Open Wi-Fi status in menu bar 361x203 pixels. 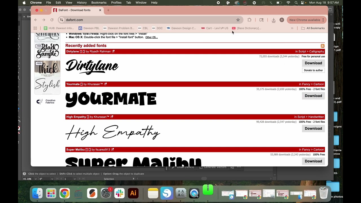pos(288,3)
